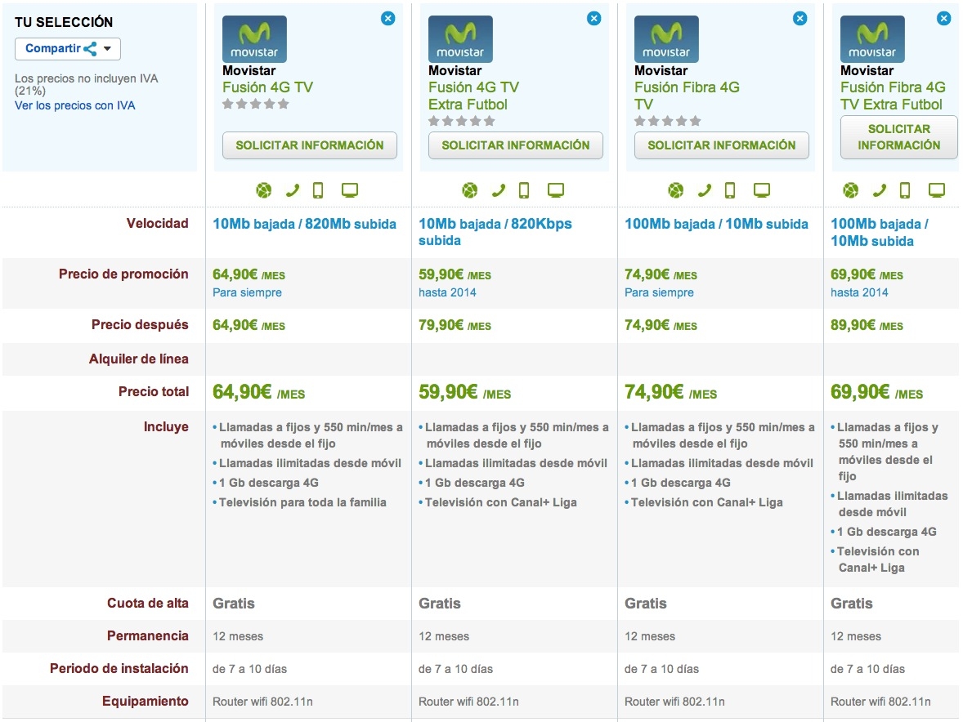Click Movistar logo of Fusión 4G TV
This screenshot has width=963, height=722.
(x=254, y=38)
